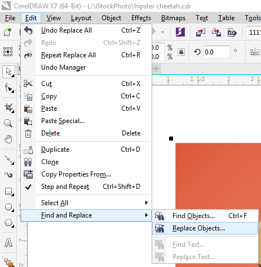Activate the Zoom magnifier tool
This screenshot has height=267, width=261.
[x=8, y=123]
